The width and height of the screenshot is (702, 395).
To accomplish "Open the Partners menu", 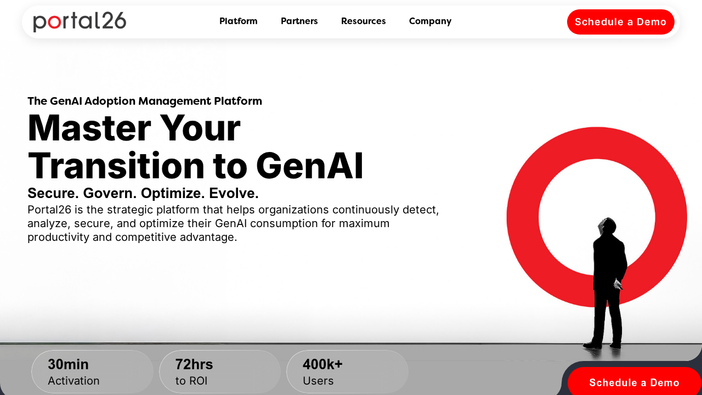I will (299, 21).
